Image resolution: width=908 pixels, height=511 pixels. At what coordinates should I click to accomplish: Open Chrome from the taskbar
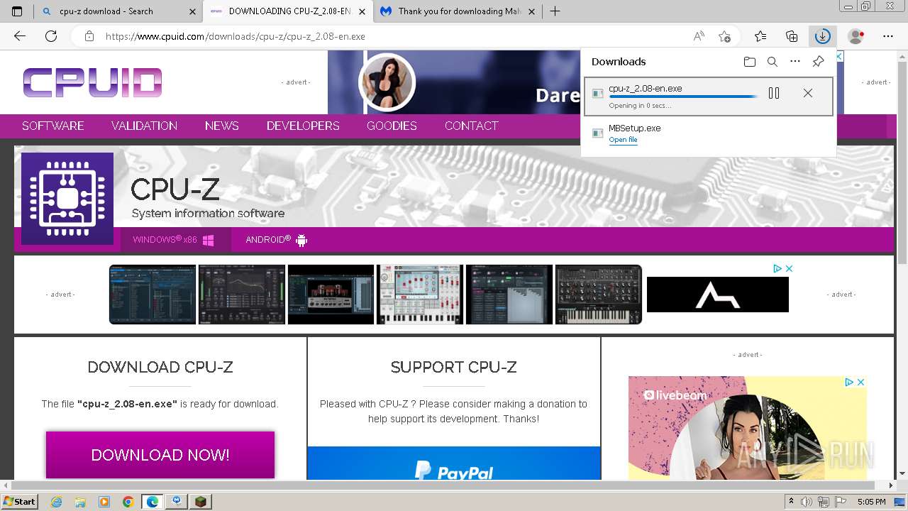128,502
